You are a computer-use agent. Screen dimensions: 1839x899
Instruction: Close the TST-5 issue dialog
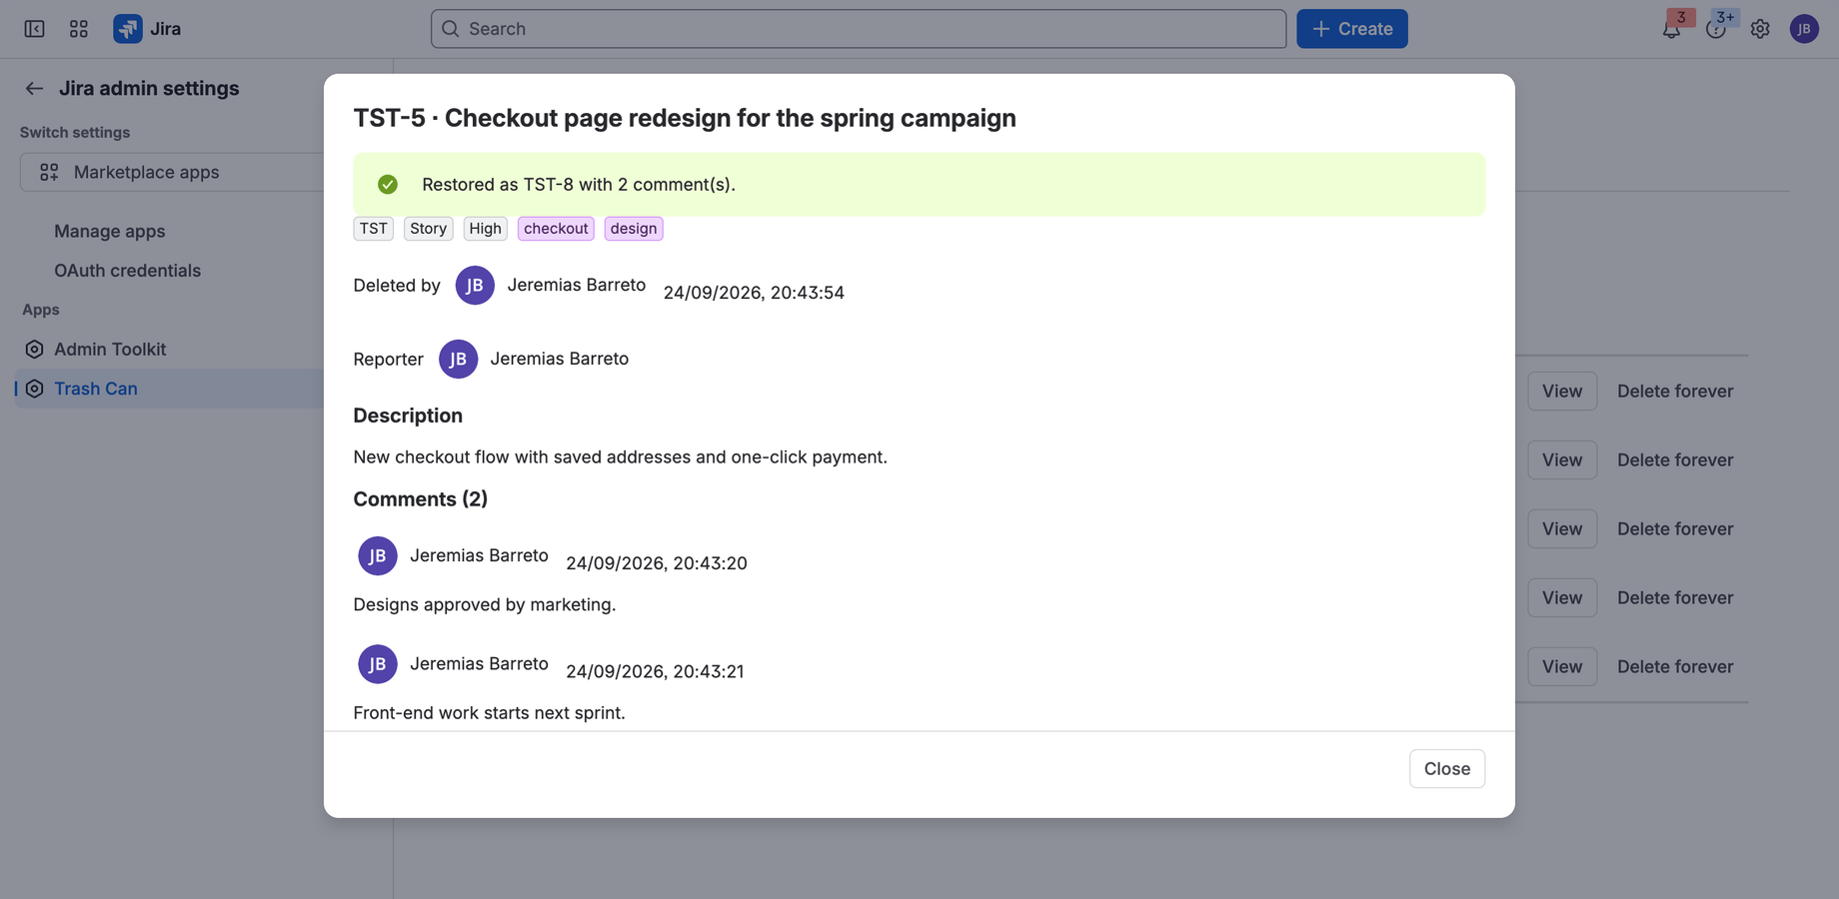1446,769
